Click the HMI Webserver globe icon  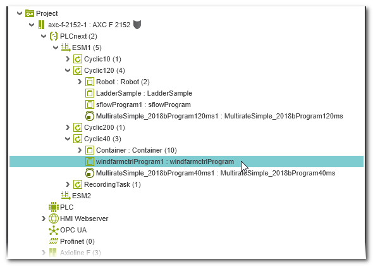coord(54,218)
